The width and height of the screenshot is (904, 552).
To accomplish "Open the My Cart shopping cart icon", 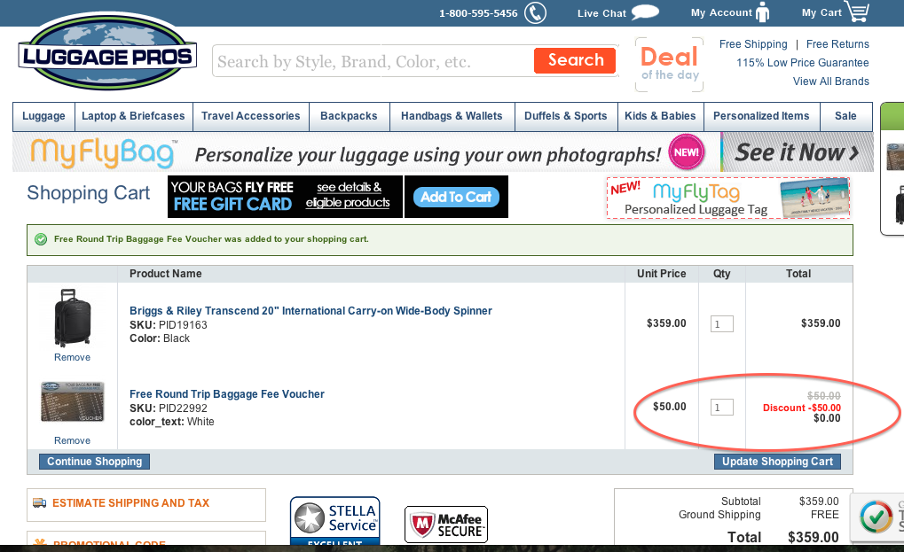I will click(858, 12).
